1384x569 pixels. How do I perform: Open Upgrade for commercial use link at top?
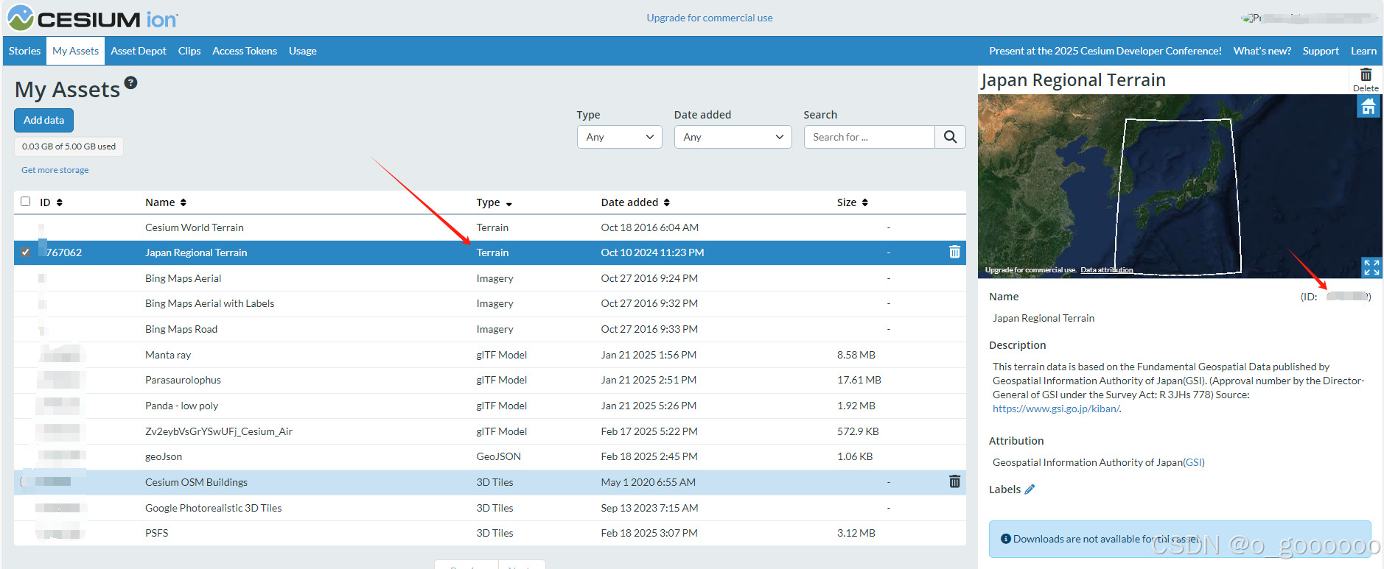click(710, 18)
